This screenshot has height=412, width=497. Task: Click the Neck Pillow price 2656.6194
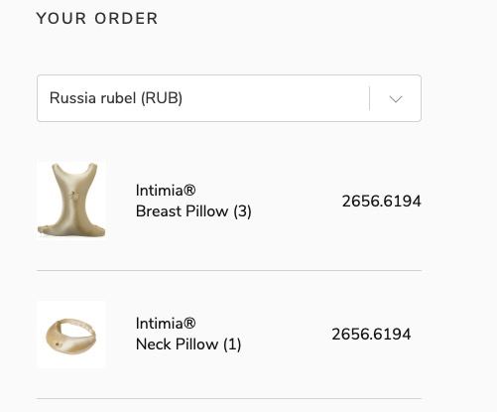pos(371,335)
